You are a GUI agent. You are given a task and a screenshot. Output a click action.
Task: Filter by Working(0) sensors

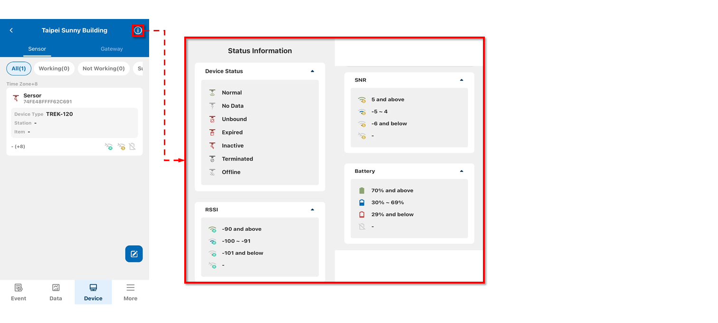point(54,68)
